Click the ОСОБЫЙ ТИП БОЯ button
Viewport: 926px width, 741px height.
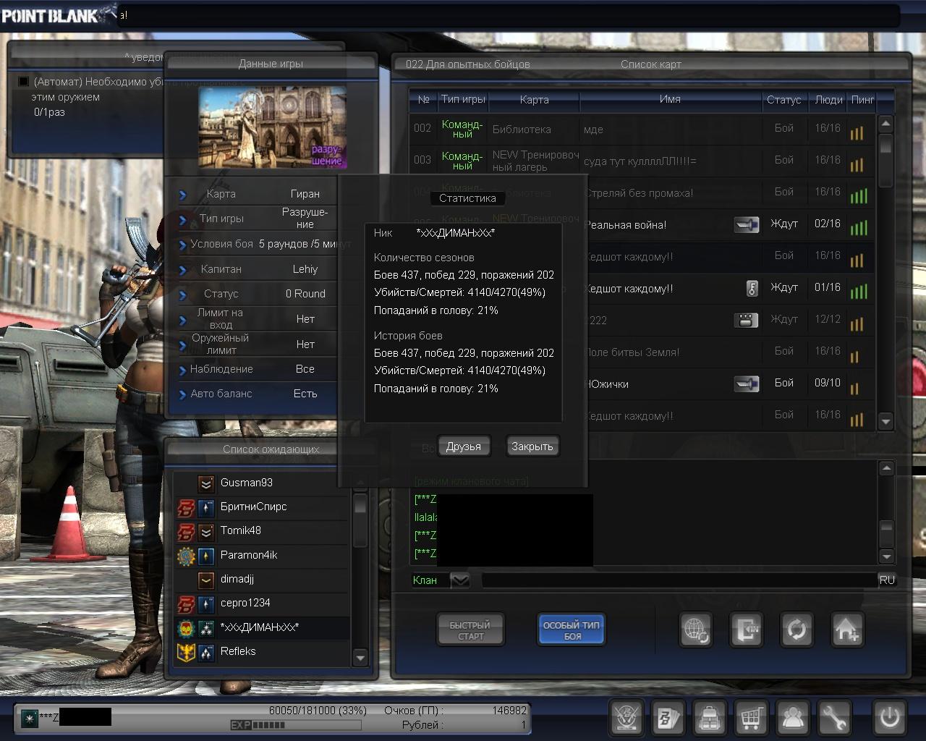pos(572,630)
